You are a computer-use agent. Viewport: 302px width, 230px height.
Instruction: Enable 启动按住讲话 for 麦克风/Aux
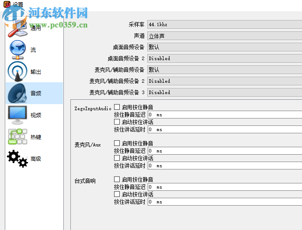coord(117,158)
